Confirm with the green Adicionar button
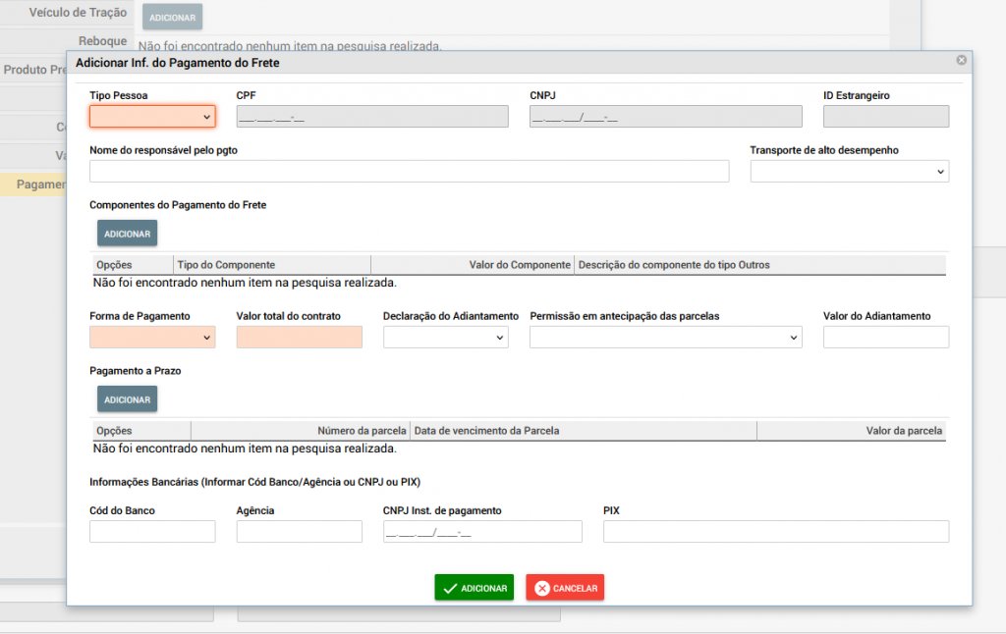The image size is (1006, 634). [474, 588]
